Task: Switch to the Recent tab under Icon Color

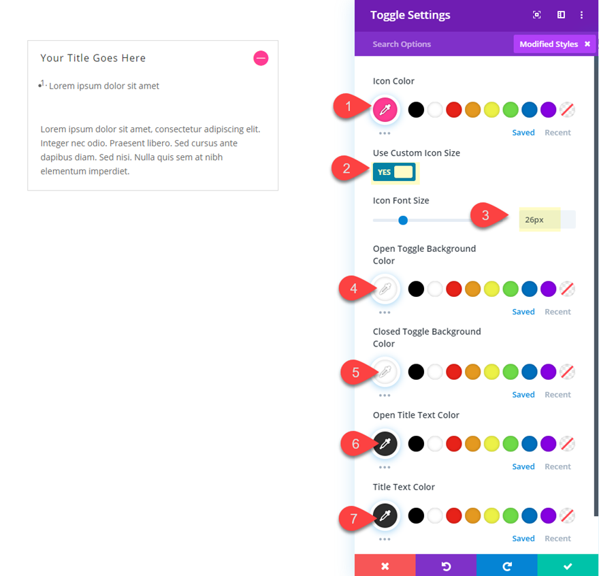Action: coord(557,132)
